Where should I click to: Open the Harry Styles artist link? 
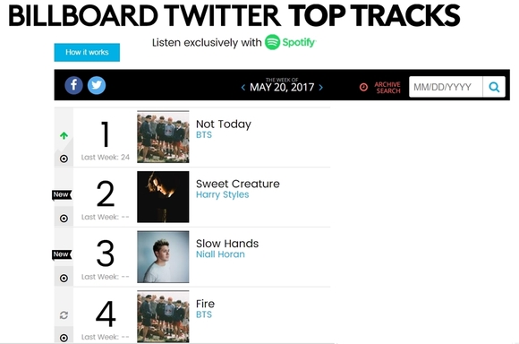(223, 194)
